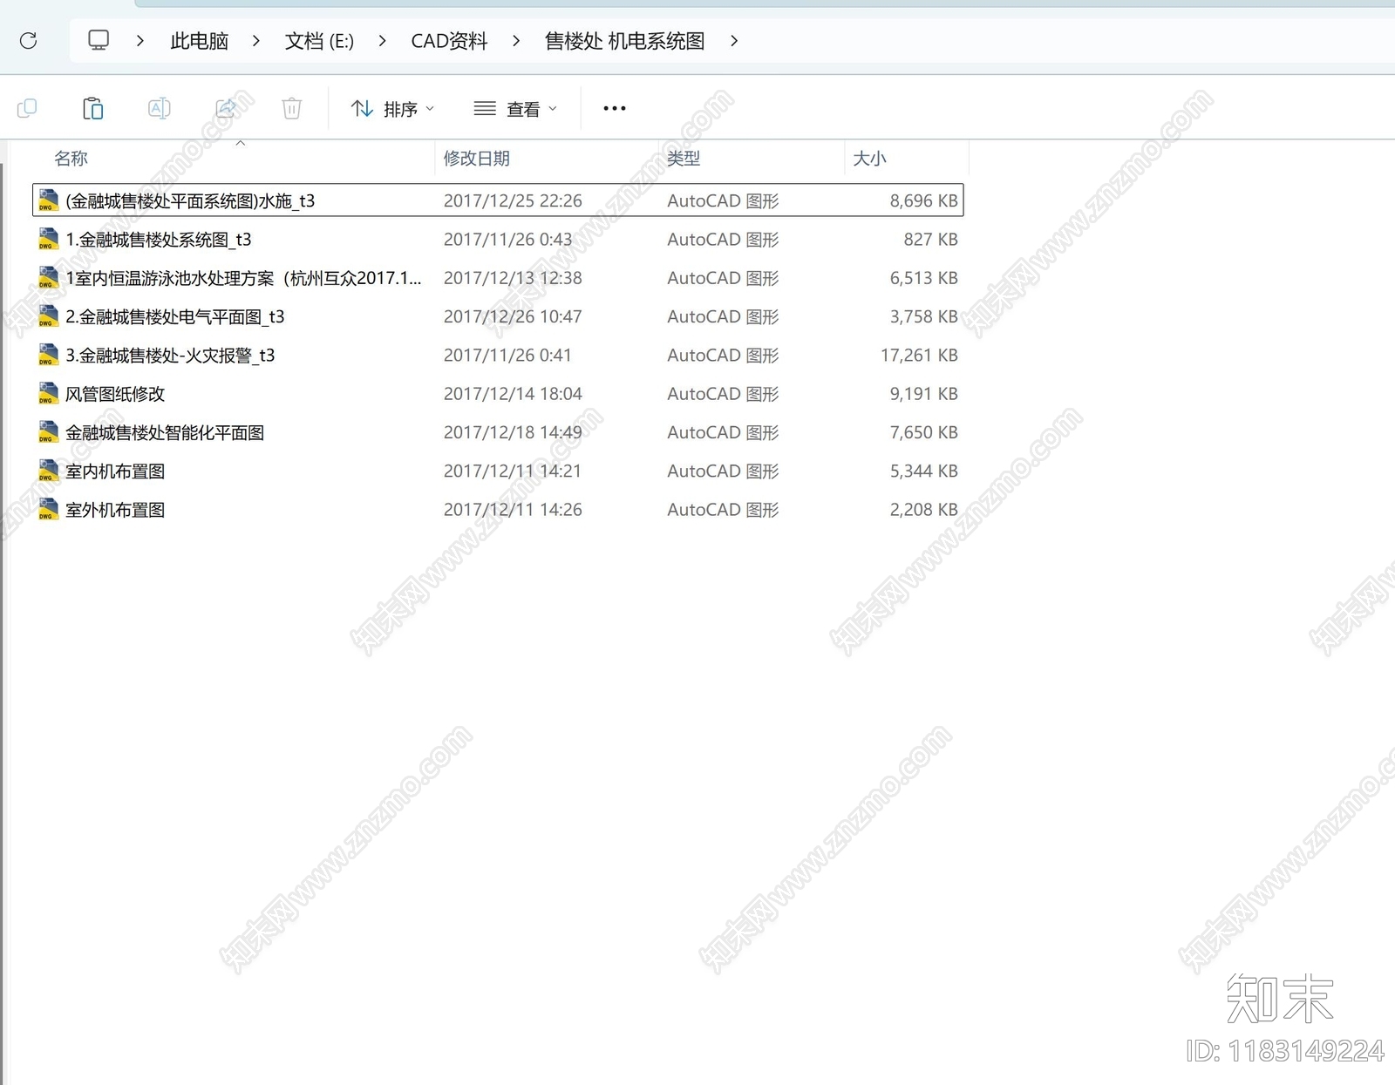Click date 2017/12/13 12:38
The image size is (1395, 1085).
513,278
